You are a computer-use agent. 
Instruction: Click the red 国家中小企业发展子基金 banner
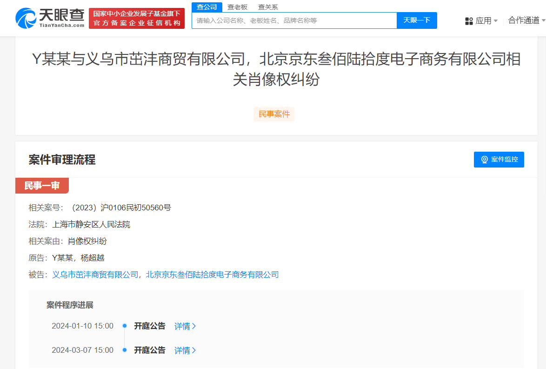click(x=137, y=18)
